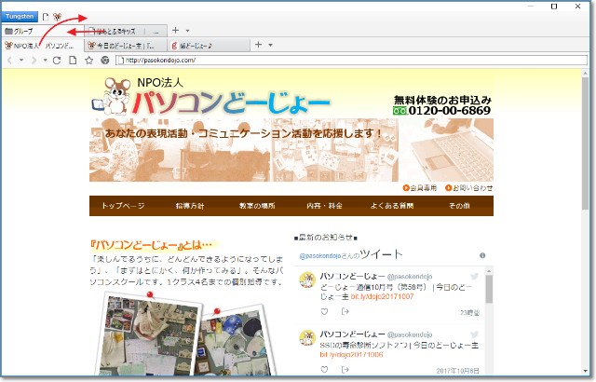Click the heart icon on first tweet

tap(323, 311)
